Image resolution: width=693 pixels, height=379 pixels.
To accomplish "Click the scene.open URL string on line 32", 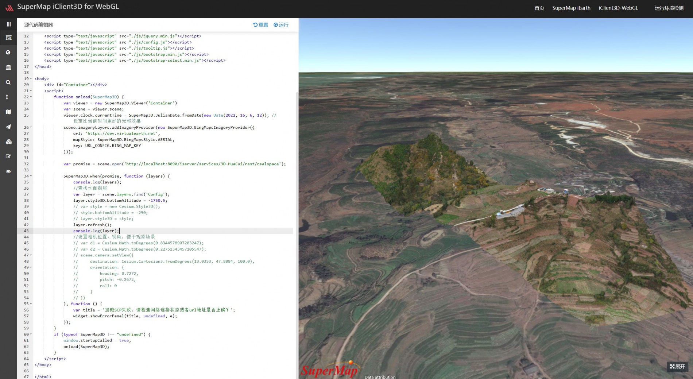I will coord(203,164).
